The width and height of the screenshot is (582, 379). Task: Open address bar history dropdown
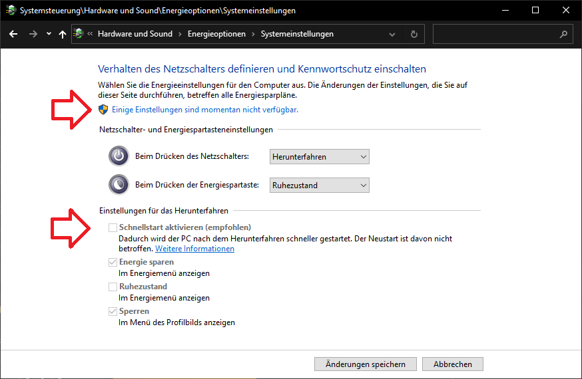(392, 35)
